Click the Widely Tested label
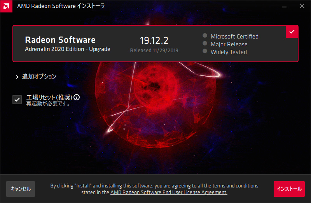Viewport: 311px width, 203px height. (x=229, y=52)
